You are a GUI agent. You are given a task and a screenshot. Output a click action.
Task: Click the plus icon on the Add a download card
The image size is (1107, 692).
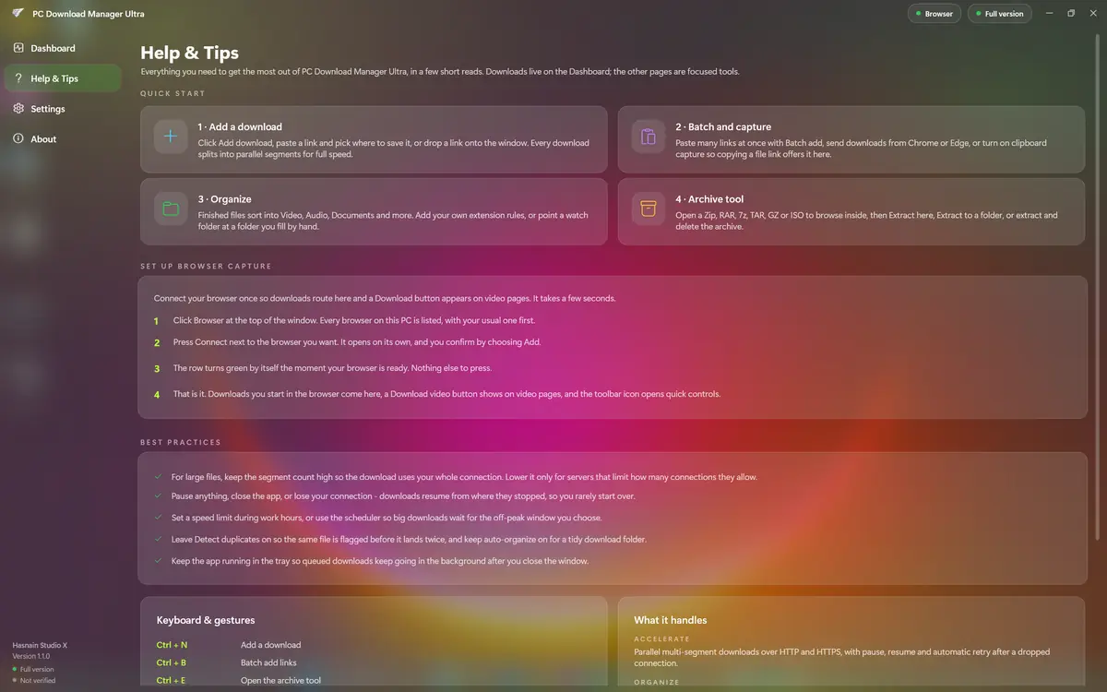click(x=171, y=137)
